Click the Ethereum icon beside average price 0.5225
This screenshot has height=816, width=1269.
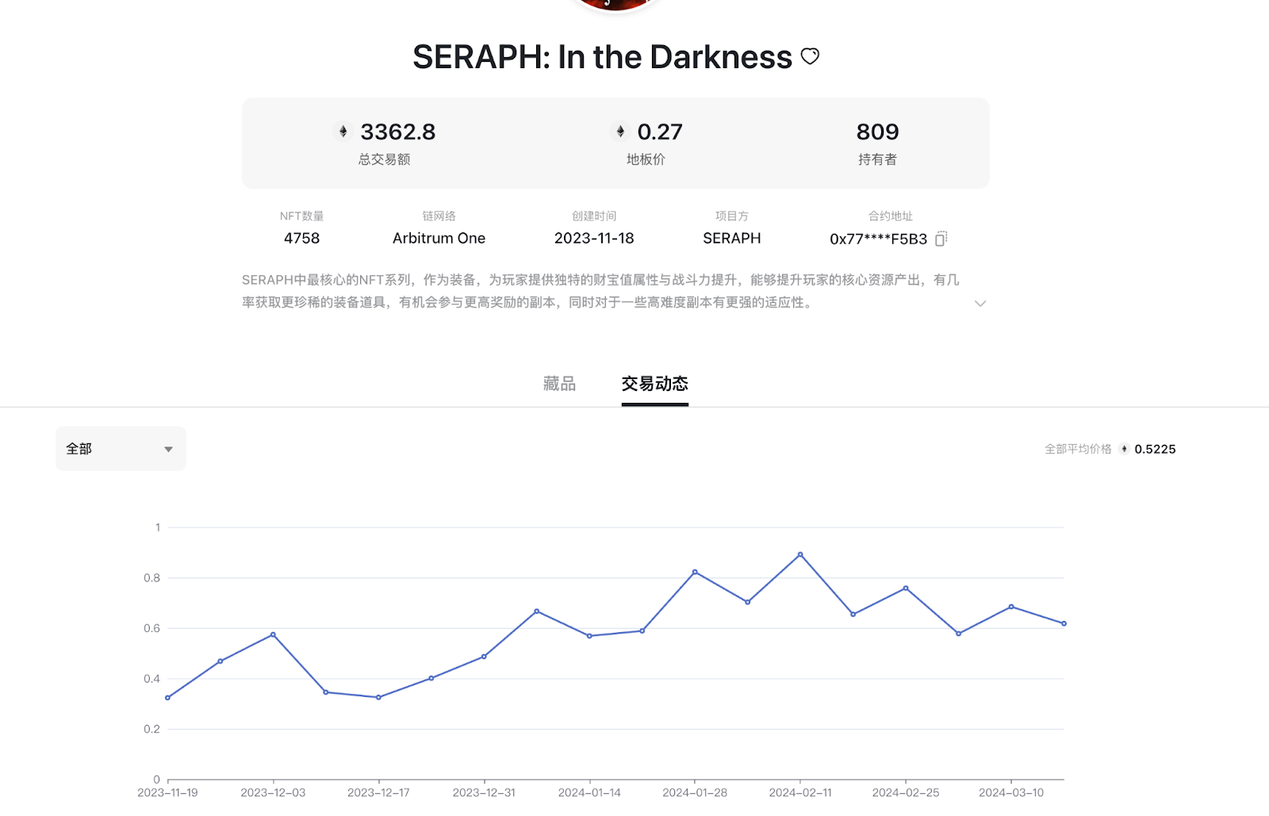coord(1124,449)
